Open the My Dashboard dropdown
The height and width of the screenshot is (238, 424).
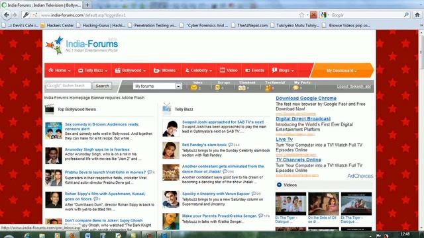[342, 71]
